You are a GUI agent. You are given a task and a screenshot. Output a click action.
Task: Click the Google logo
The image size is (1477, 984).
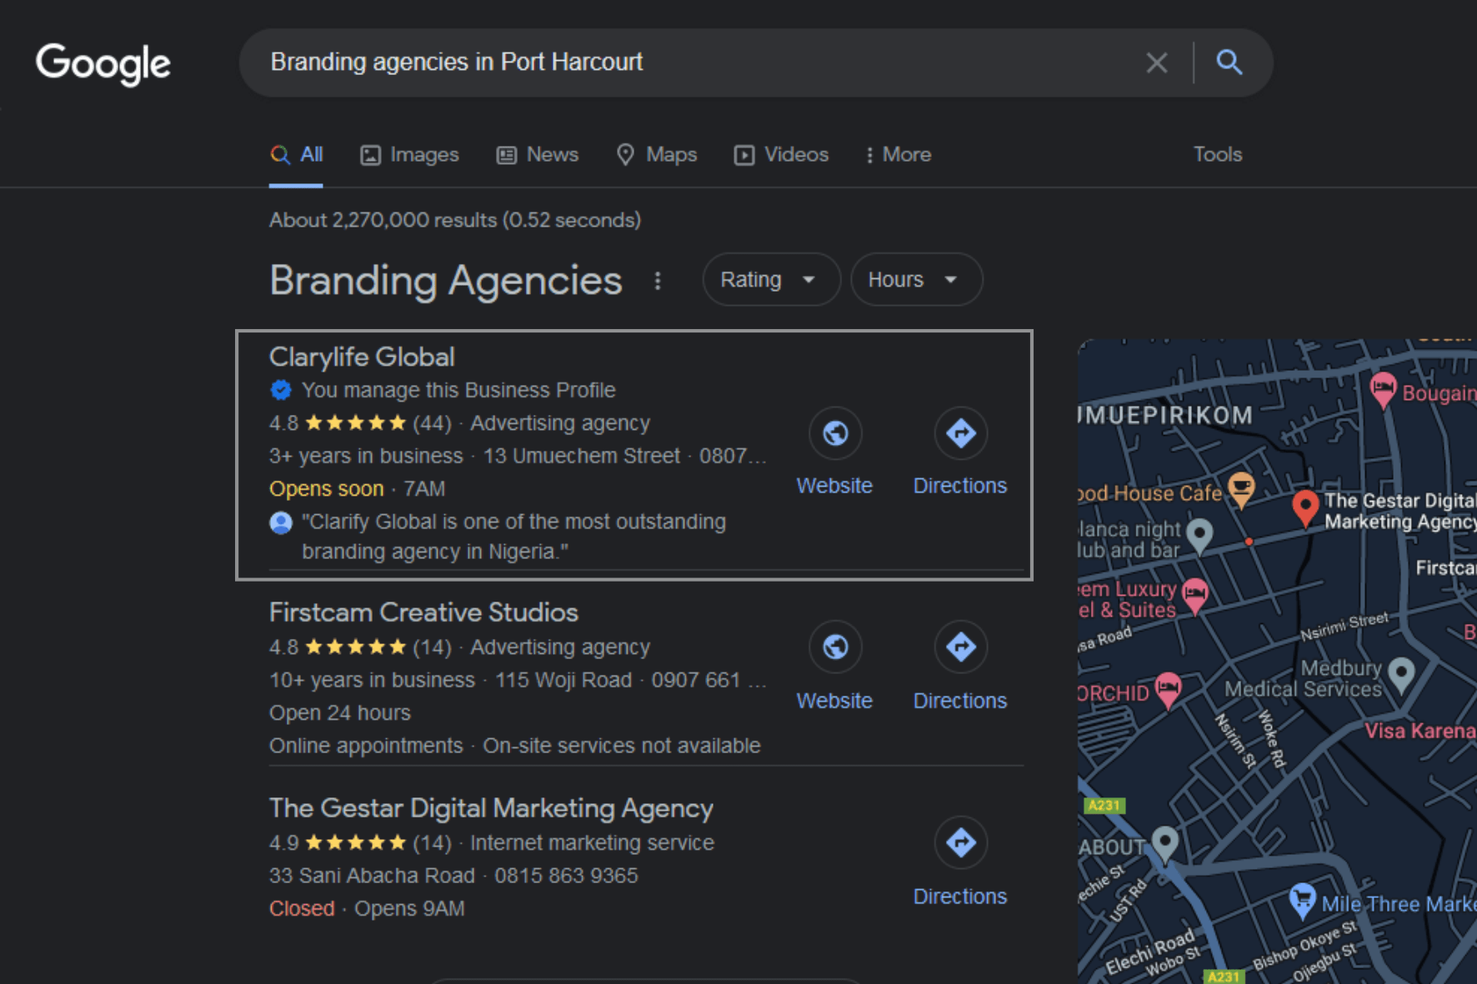(x=103, y=63)
